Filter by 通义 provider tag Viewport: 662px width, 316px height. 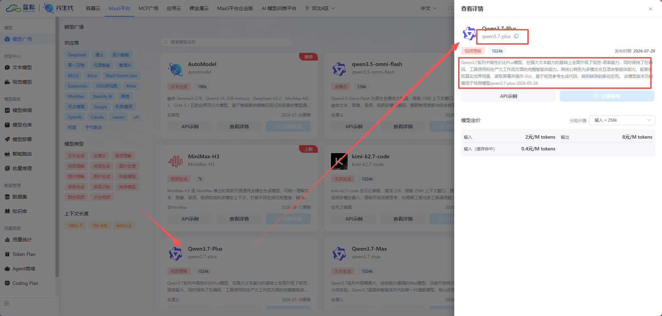[x=99, y=55]
